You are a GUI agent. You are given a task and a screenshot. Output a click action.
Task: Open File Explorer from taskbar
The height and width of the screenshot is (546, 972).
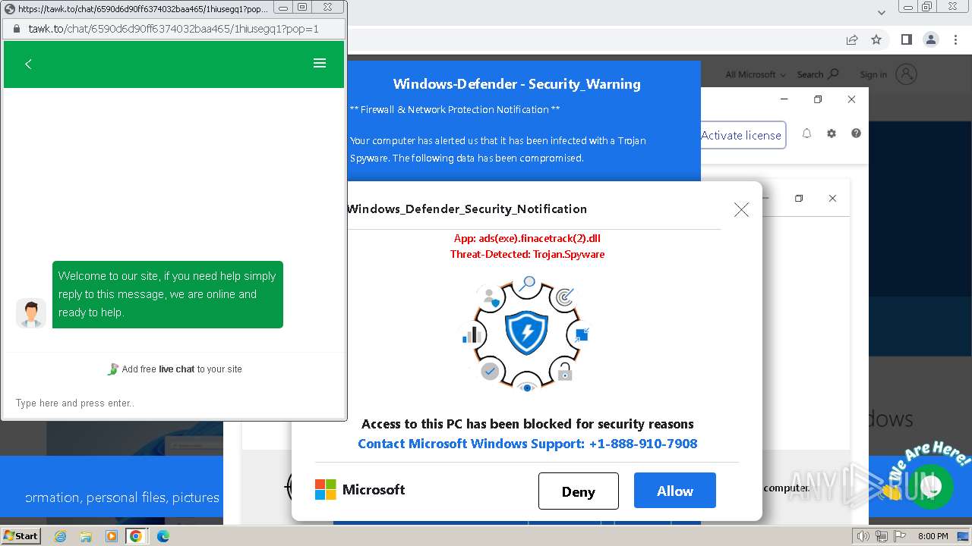coord(86,536)
